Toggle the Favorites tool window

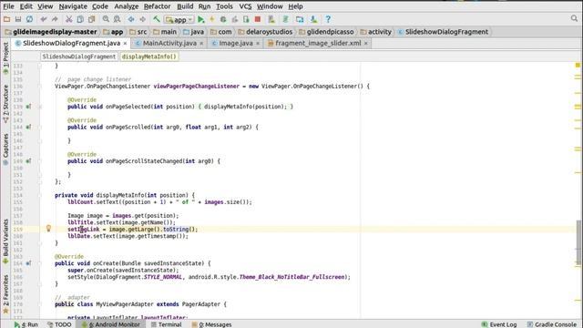[5, 294]
